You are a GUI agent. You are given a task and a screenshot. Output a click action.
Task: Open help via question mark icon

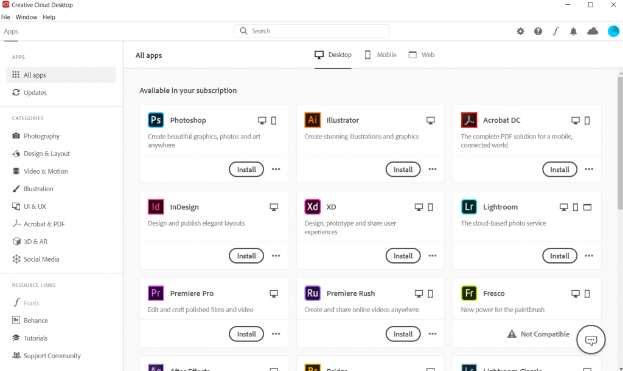pyautogui.click(x=538, y=32)
